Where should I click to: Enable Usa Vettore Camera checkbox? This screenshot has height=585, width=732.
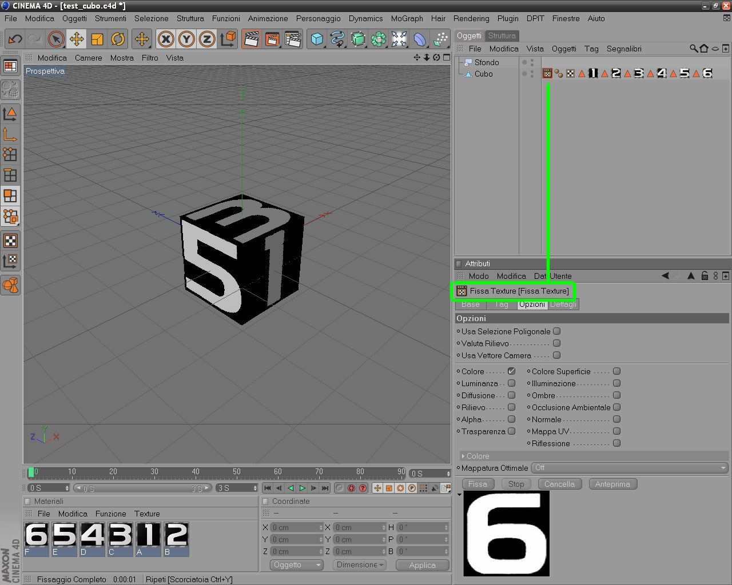tap(557, 355)
